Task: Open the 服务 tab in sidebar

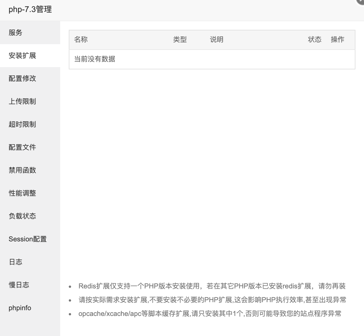Action: (30, 33)
